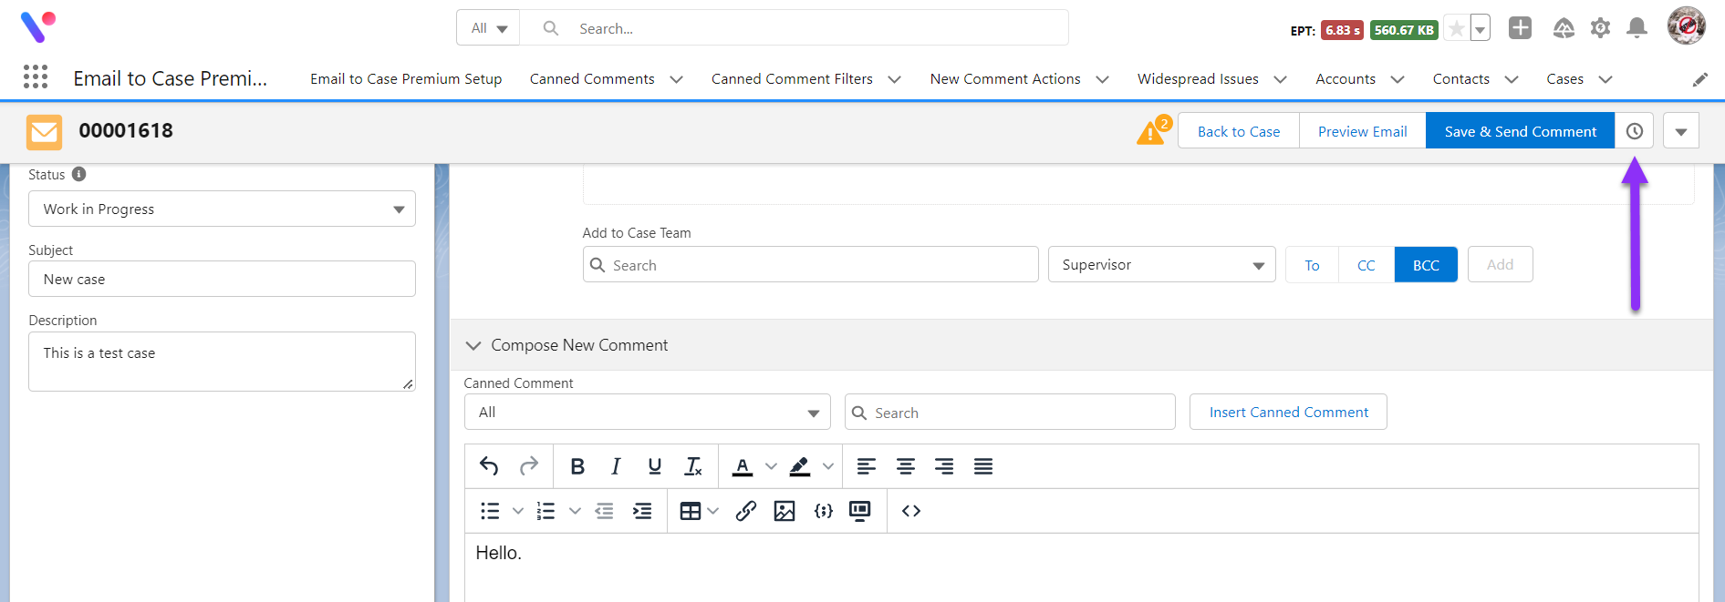The width and height of the screenshot is (1725, 602).
Task: Select CC recipient type
Action: (x=1366, y=265)
